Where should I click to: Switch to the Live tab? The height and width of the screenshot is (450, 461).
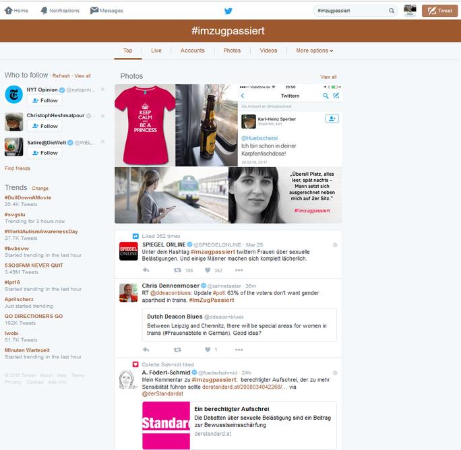pos(156,51)
